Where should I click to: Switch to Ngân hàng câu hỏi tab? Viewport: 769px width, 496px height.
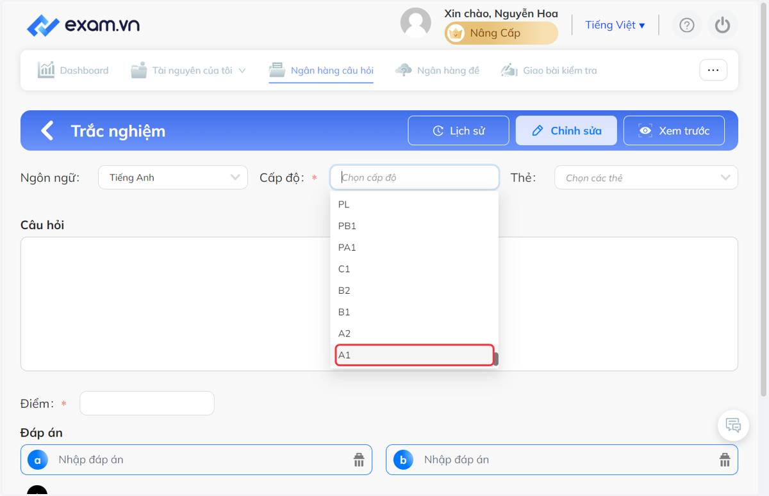point(321,70)
